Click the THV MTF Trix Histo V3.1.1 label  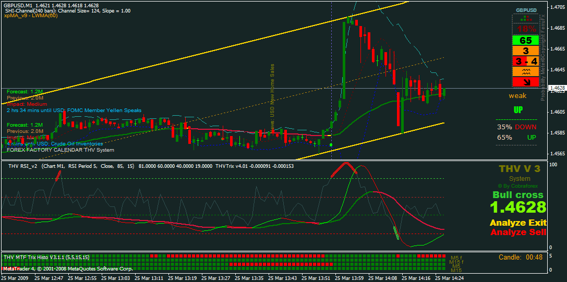(46, 258)
